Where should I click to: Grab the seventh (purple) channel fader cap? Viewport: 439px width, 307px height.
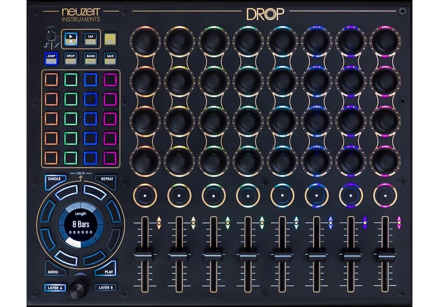(x=351, y=254)
